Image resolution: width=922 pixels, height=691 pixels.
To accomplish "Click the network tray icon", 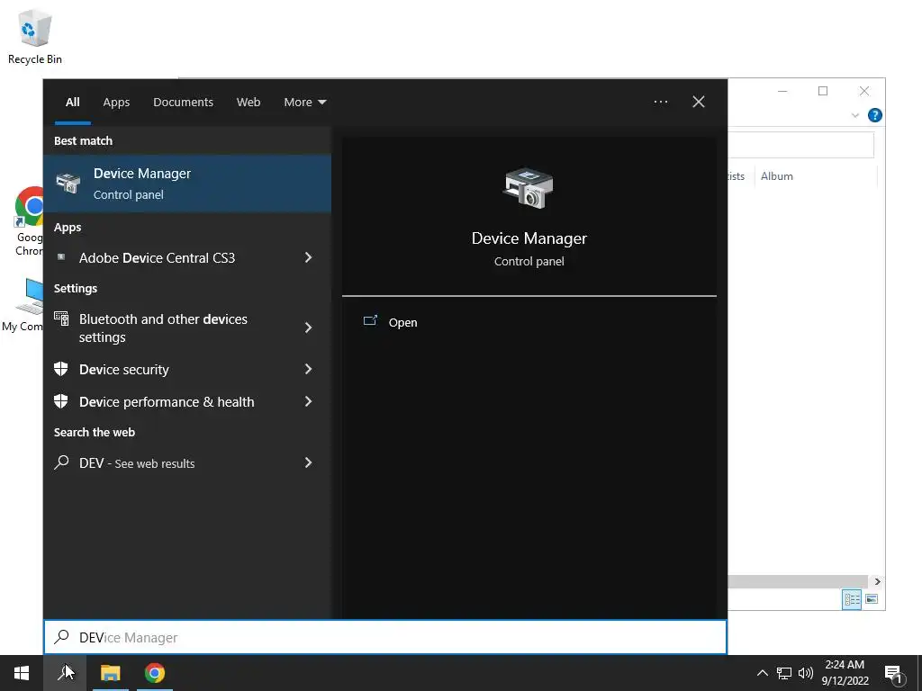I will click(x=784, y=673).
